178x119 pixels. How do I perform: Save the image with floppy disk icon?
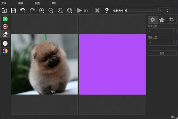[13, 10]
